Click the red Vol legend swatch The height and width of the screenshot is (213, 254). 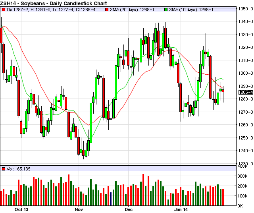[4, 169]
